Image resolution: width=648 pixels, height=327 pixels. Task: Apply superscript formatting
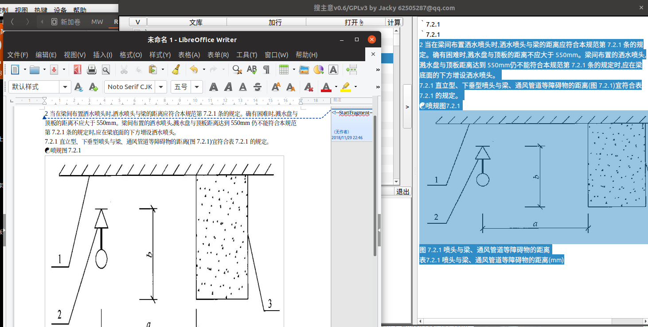pyautogui.click(x=276, y=87)
